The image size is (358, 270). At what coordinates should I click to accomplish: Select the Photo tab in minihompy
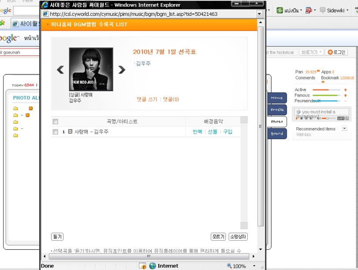point(277,122)
